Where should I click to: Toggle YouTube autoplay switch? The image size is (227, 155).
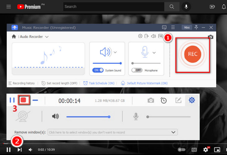(x=181, y=150)
